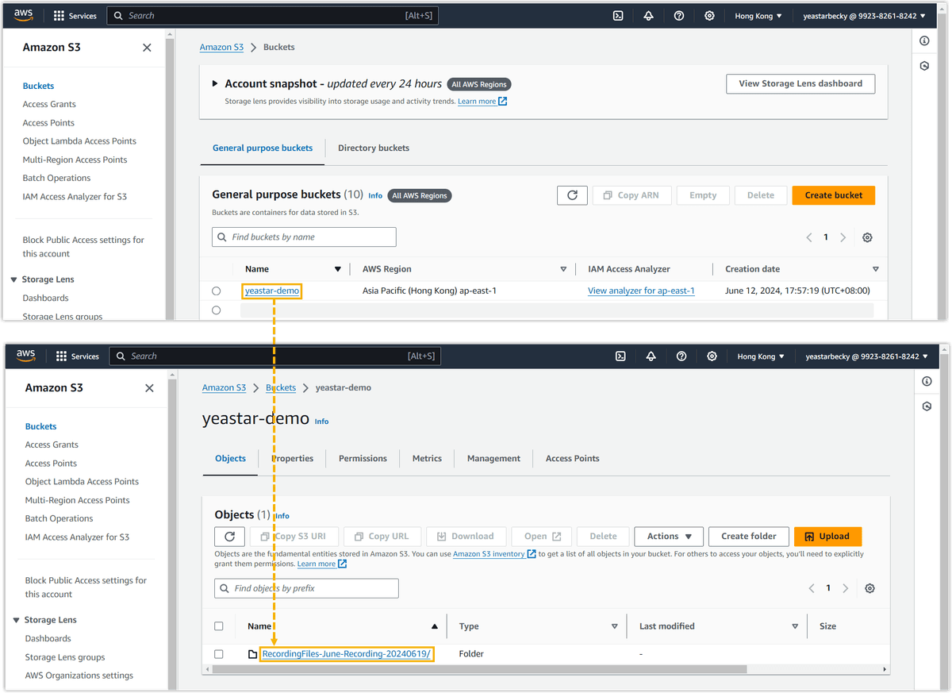This screenshot has height=693, width=952.
Task: Open the Actions dropdown in the Objects panel
Action: (667, 536)
